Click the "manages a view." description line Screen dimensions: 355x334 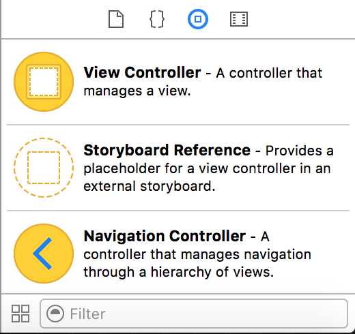(x=137, y=91)
